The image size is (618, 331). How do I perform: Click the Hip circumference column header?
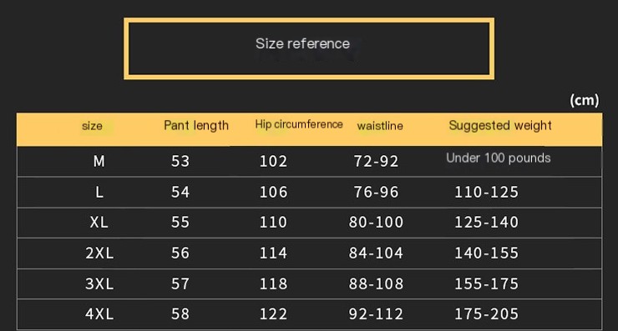click(299, 124)
